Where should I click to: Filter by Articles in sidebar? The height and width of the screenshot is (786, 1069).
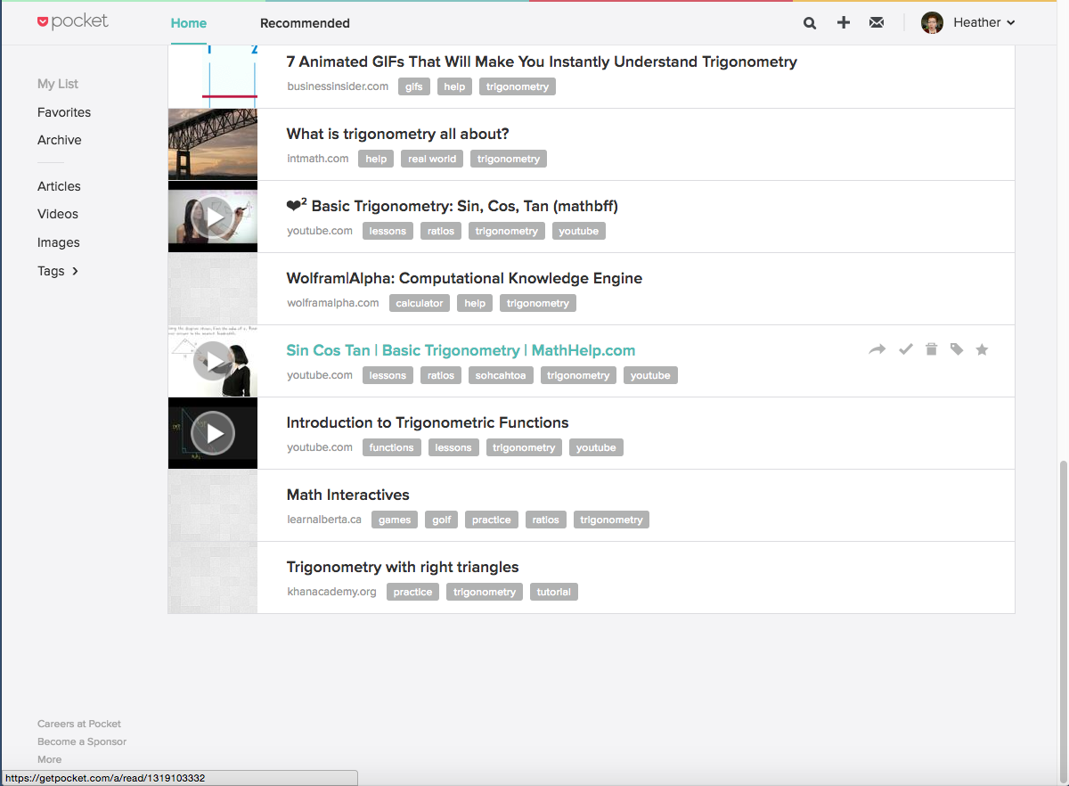point(59,186)
